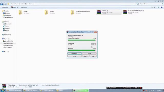
Task: Switch to Extracting from Tekken taskbar button
Action: 81,90
